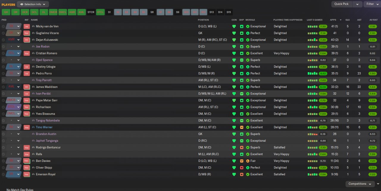This screenshot has width=381, height=191.
Task: Click Pedro Porro's last 5 games form bars
Action: [x=313, y=73]
